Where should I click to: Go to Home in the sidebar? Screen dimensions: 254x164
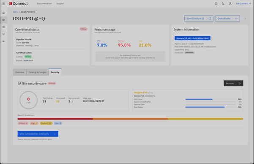(x=3, y=13)
